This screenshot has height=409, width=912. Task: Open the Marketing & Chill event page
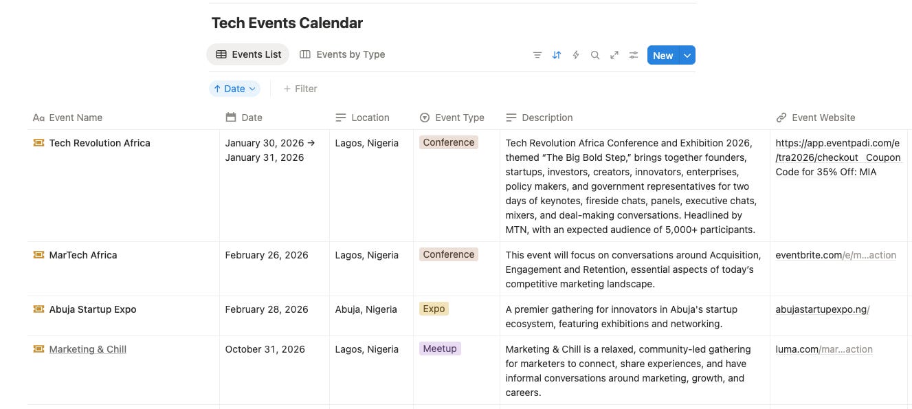(x=87, y=349)
